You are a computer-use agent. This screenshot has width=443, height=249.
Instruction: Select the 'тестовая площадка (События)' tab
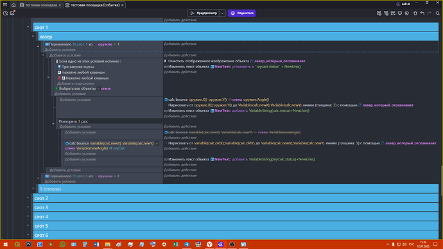click(x=95, y=4)
